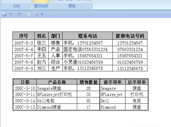Click the 后字符串 cell 电脑
Viewport: 171px width, 127px height.
coord(137,101)
